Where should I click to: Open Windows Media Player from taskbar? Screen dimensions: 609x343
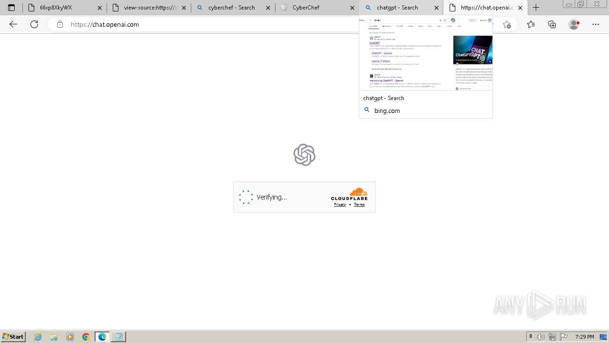70,337
